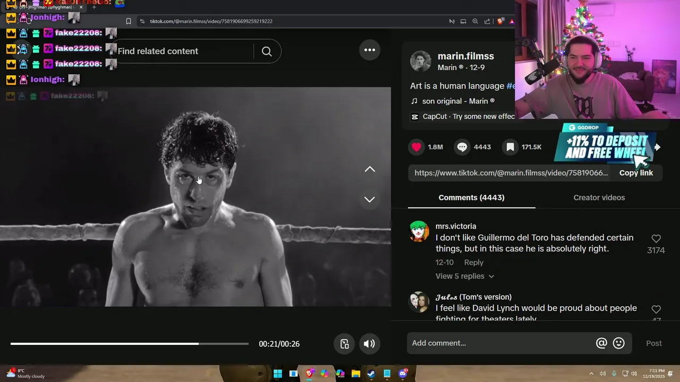Open site settings icon beside the URL
This screenshot has width=680, height=382.
(142, 21)
